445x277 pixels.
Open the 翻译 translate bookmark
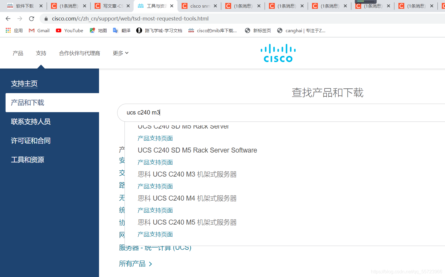pos(122,30)
